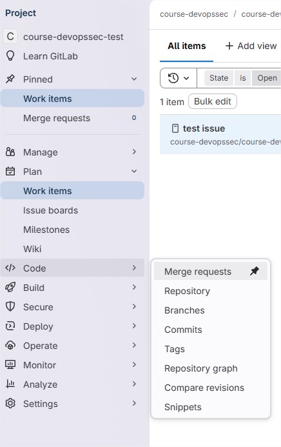The width and height of the screenshot is (281, 447).
Task: Click the Open value filter token
Action: (x=267, y=78)
